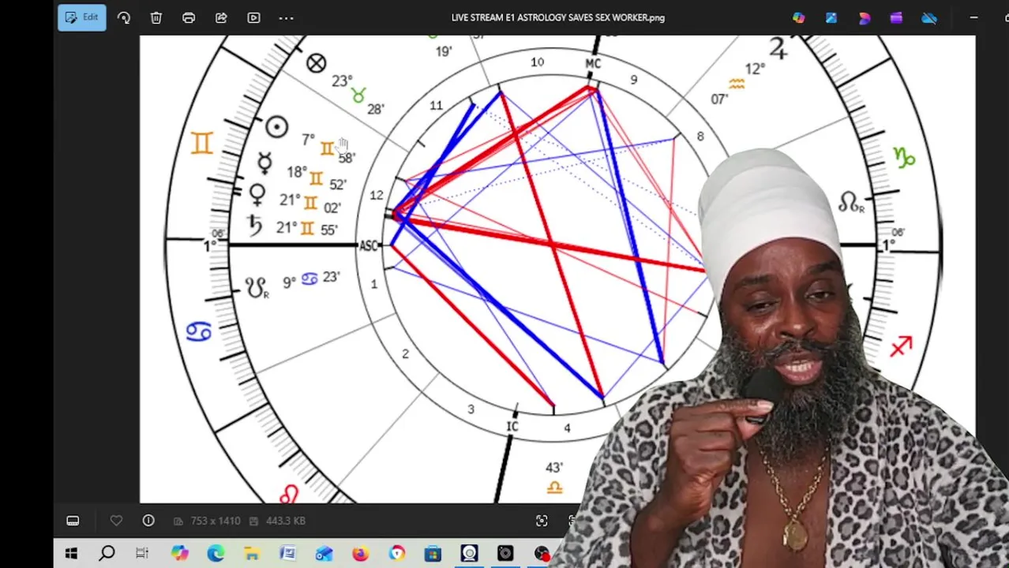The height and width of the screenshot is (568, 1009).
Task: Rotate the image with the rotate icon
Action: pos(124,17)
